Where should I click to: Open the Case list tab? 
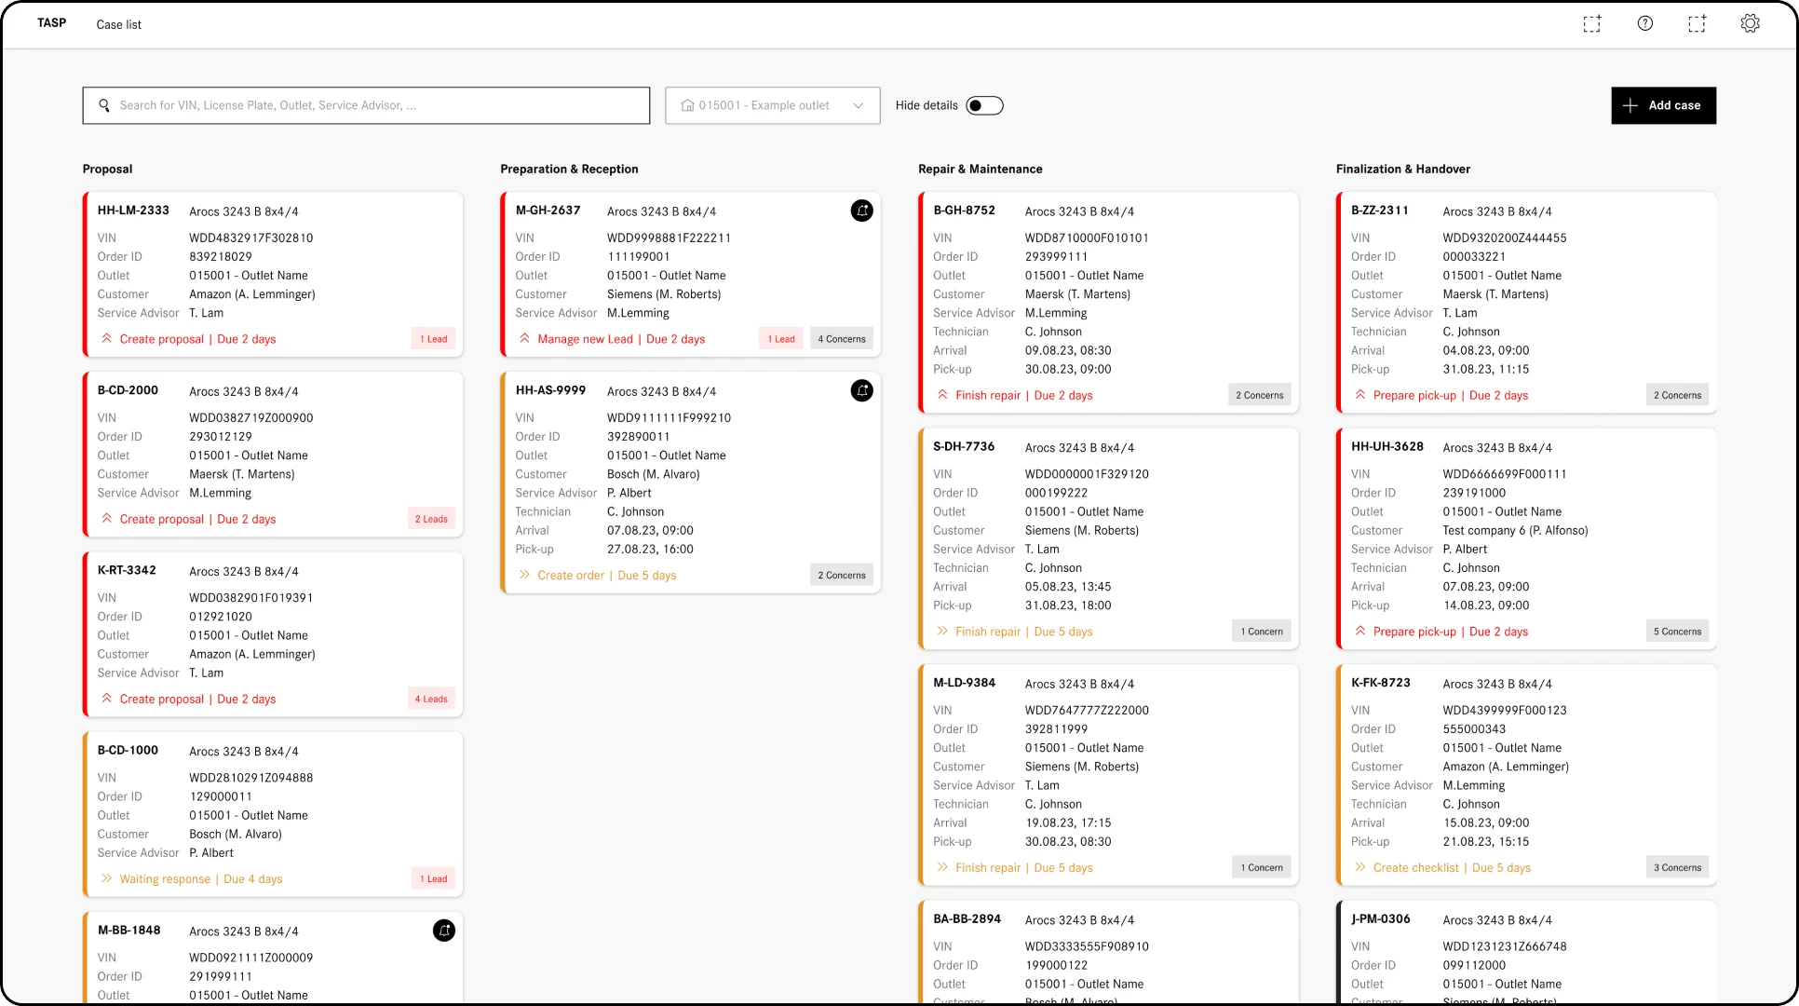tap(119, 24)
